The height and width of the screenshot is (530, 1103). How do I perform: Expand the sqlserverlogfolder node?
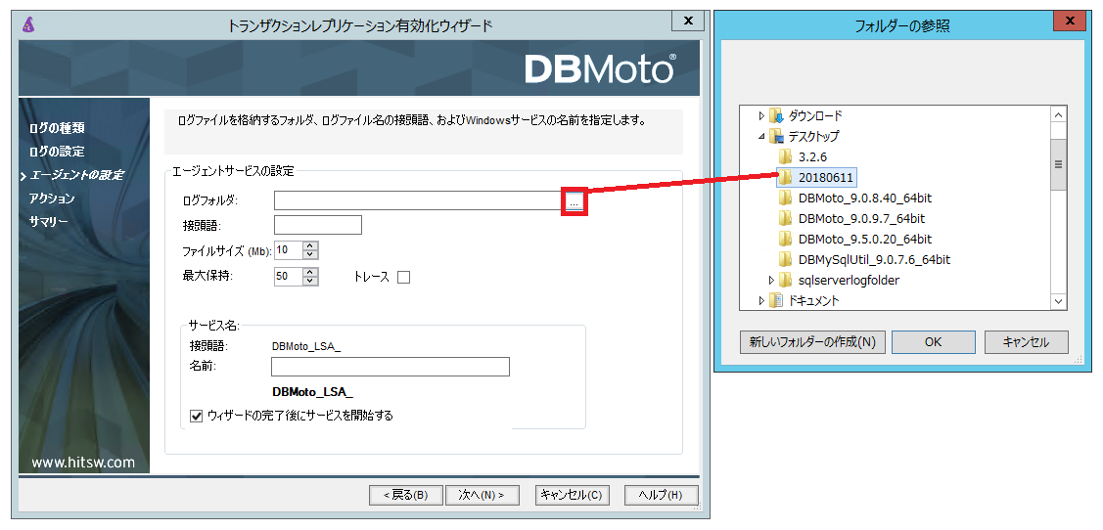click(x=771, y=280)
